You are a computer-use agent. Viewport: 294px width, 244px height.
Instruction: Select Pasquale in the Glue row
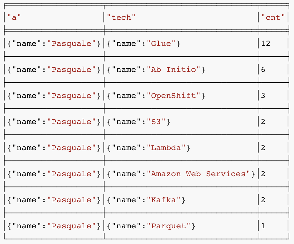[x=54, y=44]
